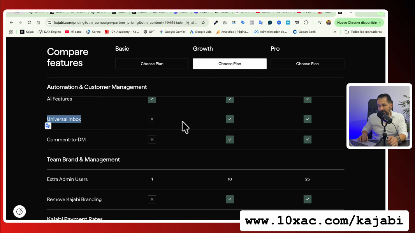The width and height of the screenshot is (415, 233).
Task: Activate the eyedropper color picker extension
Action: pos(216,23)
